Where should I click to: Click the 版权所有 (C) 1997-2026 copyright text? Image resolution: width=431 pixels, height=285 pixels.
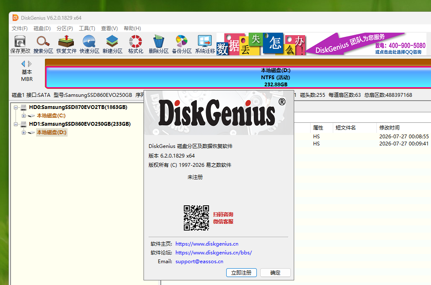coord(190,165)
